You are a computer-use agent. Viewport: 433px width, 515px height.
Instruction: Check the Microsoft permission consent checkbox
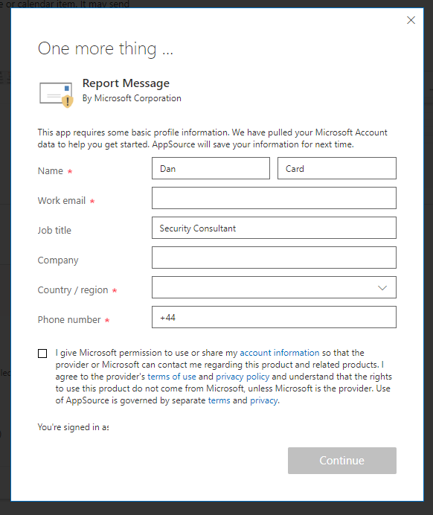(x=42, y=354)
